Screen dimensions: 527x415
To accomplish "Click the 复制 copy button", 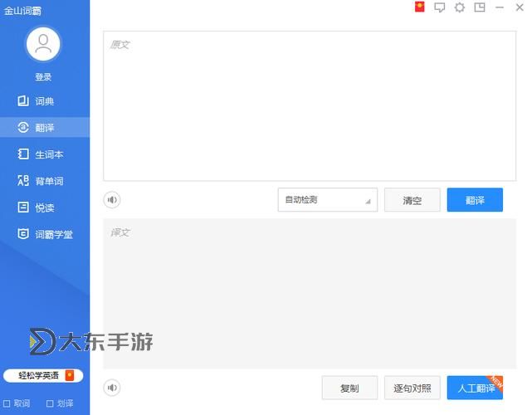I will 349,388.
